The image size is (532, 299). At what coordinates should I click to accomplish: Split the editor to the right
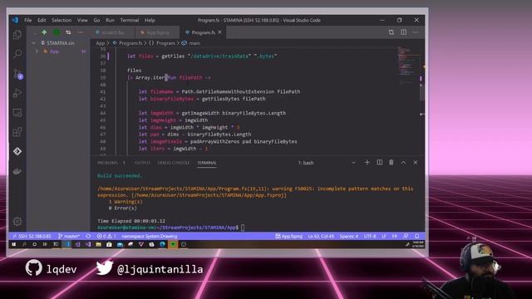point(403,32)
